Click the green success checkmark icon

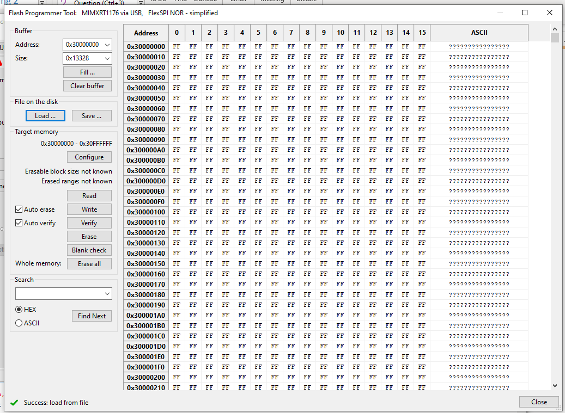point(14,404)
